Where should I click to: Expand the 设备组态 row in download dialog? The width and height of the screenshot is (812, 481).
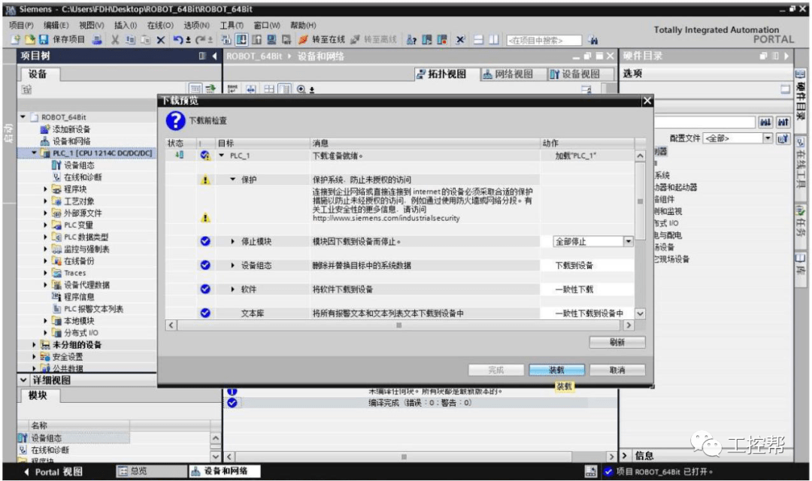[233, 265]
